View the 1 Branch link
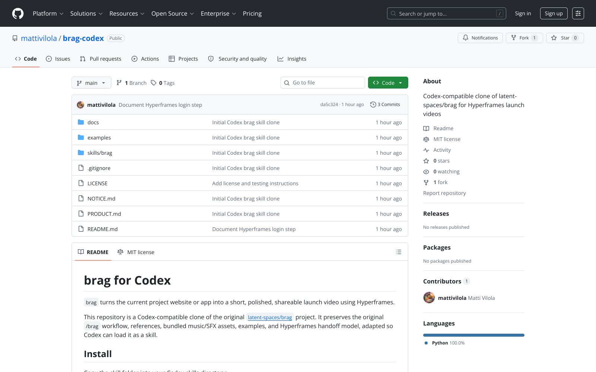 tap(131, 83)
